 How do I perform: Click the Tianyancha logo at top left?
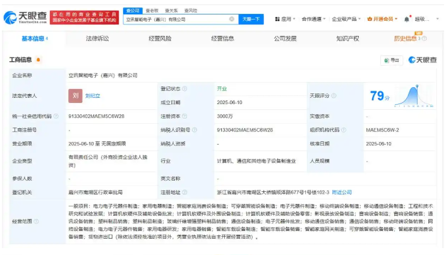pyautogui.click(x=25, y=18)
